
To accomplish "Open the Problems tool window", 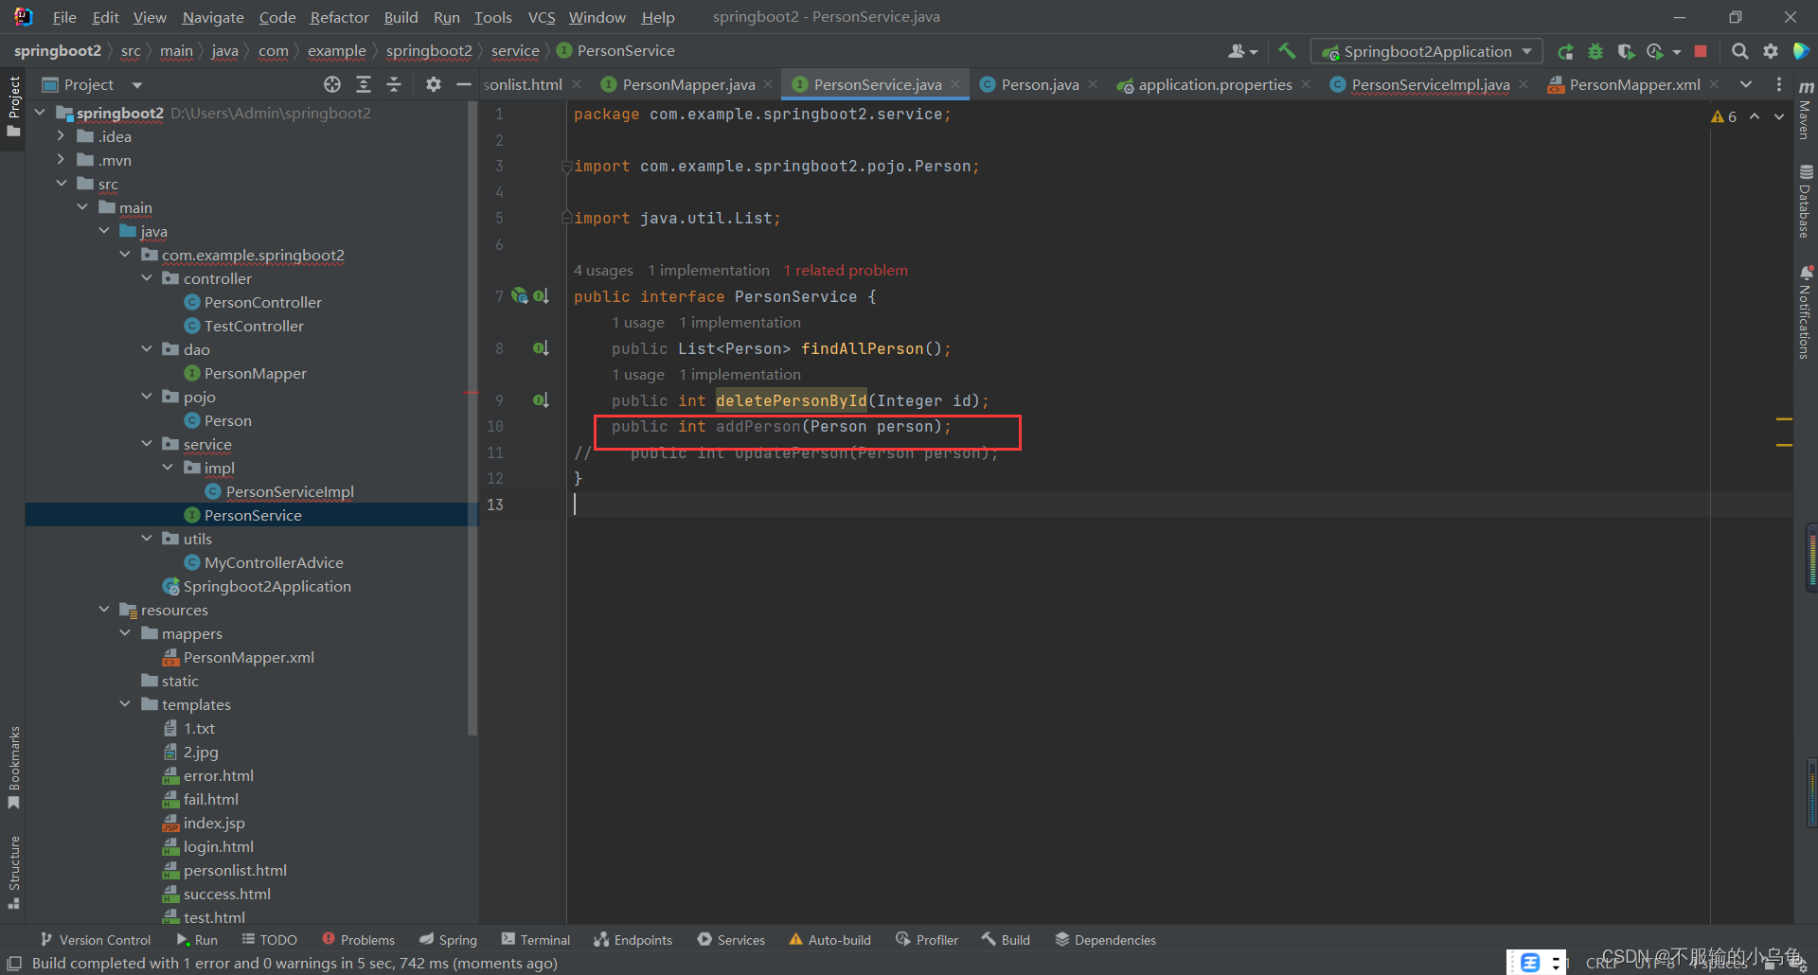I will coord(359,939).
